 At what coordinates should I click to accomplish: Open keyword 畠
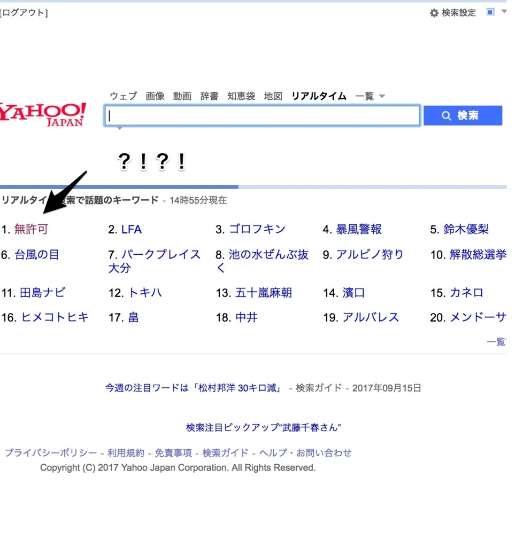133,317
